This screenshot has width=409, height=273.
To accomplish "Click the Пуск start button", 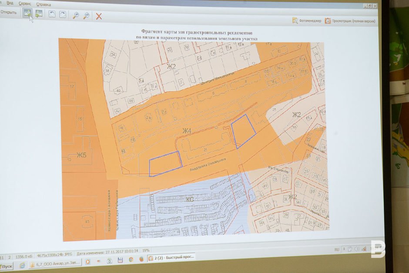I will (x=7, y=265).
